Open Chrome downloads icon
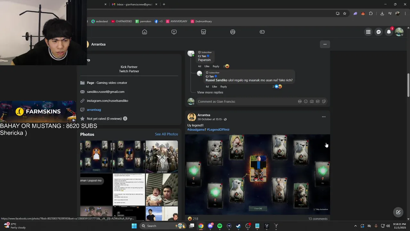Screen dimensions: 410x231 click(382, 13)
